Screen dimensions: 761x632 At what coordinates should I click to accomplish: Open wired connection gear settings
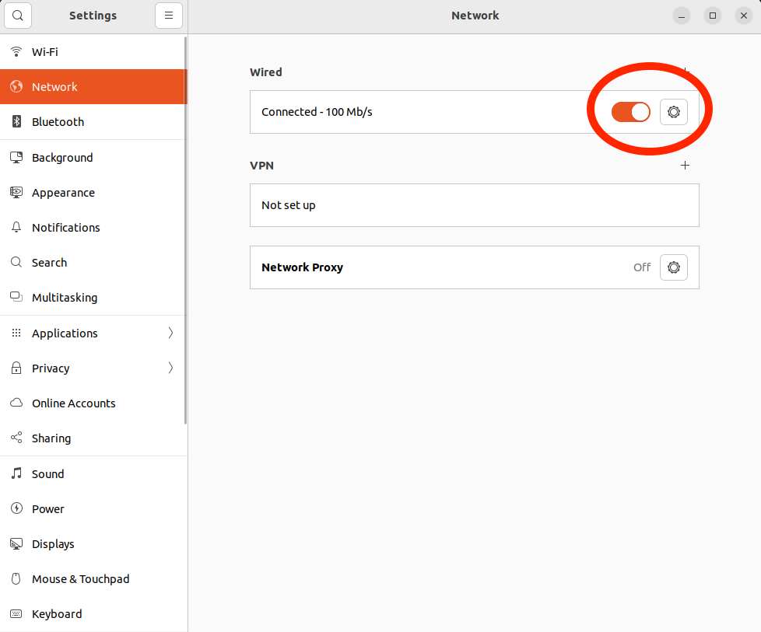(x=674, y=112)
